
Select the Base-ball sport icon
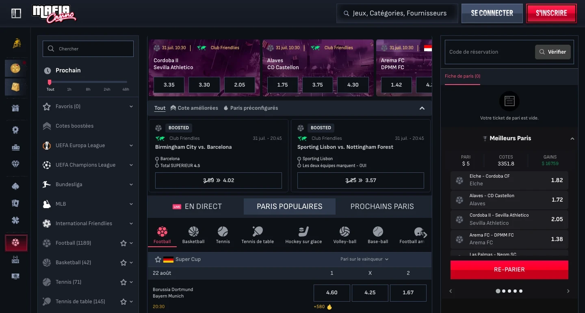tap(378, 235)
